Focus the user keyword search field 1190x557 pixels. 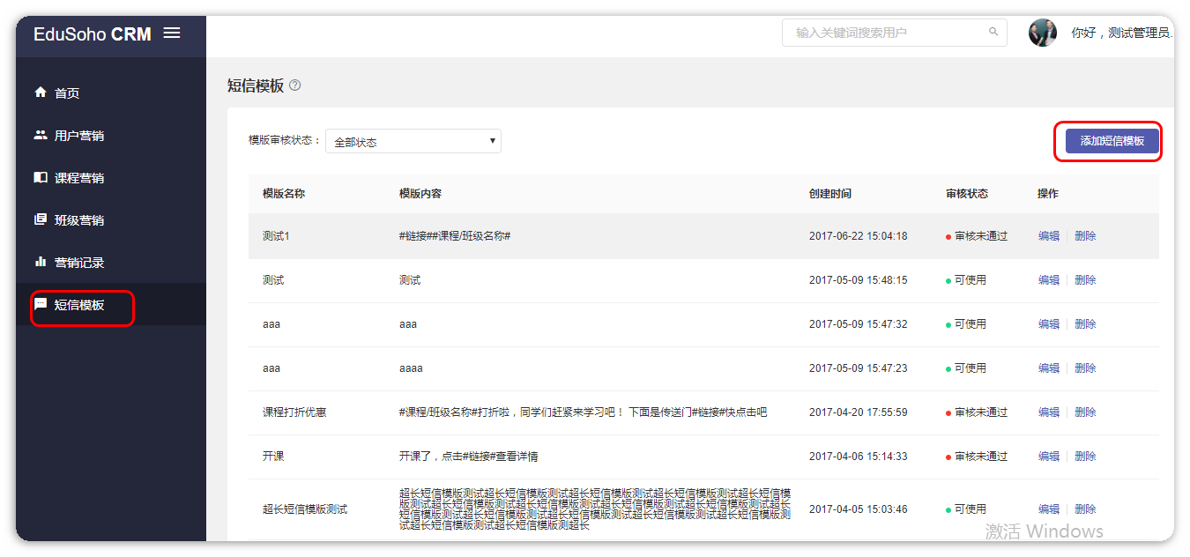[886, 33]
